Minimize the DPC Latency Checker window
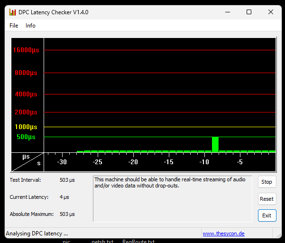 click(227, 12)
